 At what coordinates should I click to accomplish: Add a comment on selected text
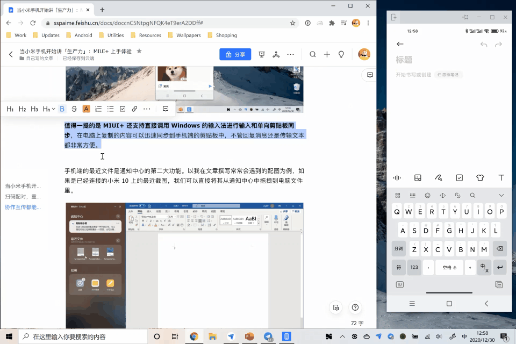pos(166,109)
